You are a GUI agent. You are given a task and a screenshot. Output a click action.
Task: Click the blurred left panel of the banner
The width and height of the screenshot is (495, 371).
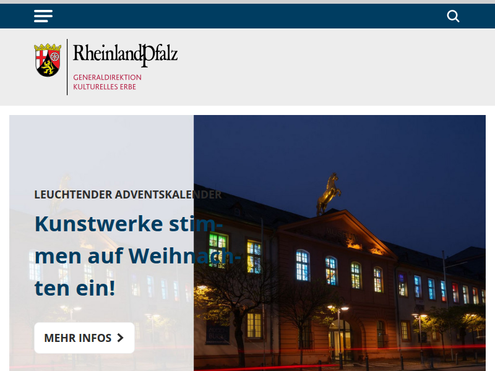click(99, 148)
